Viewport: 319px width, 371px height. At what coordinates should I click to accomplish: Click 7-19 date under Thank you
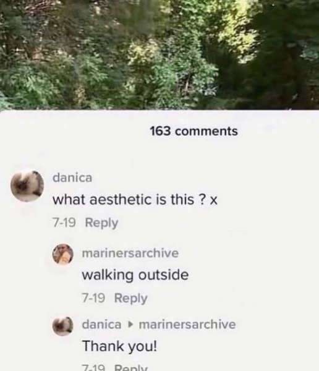[93, 368]
